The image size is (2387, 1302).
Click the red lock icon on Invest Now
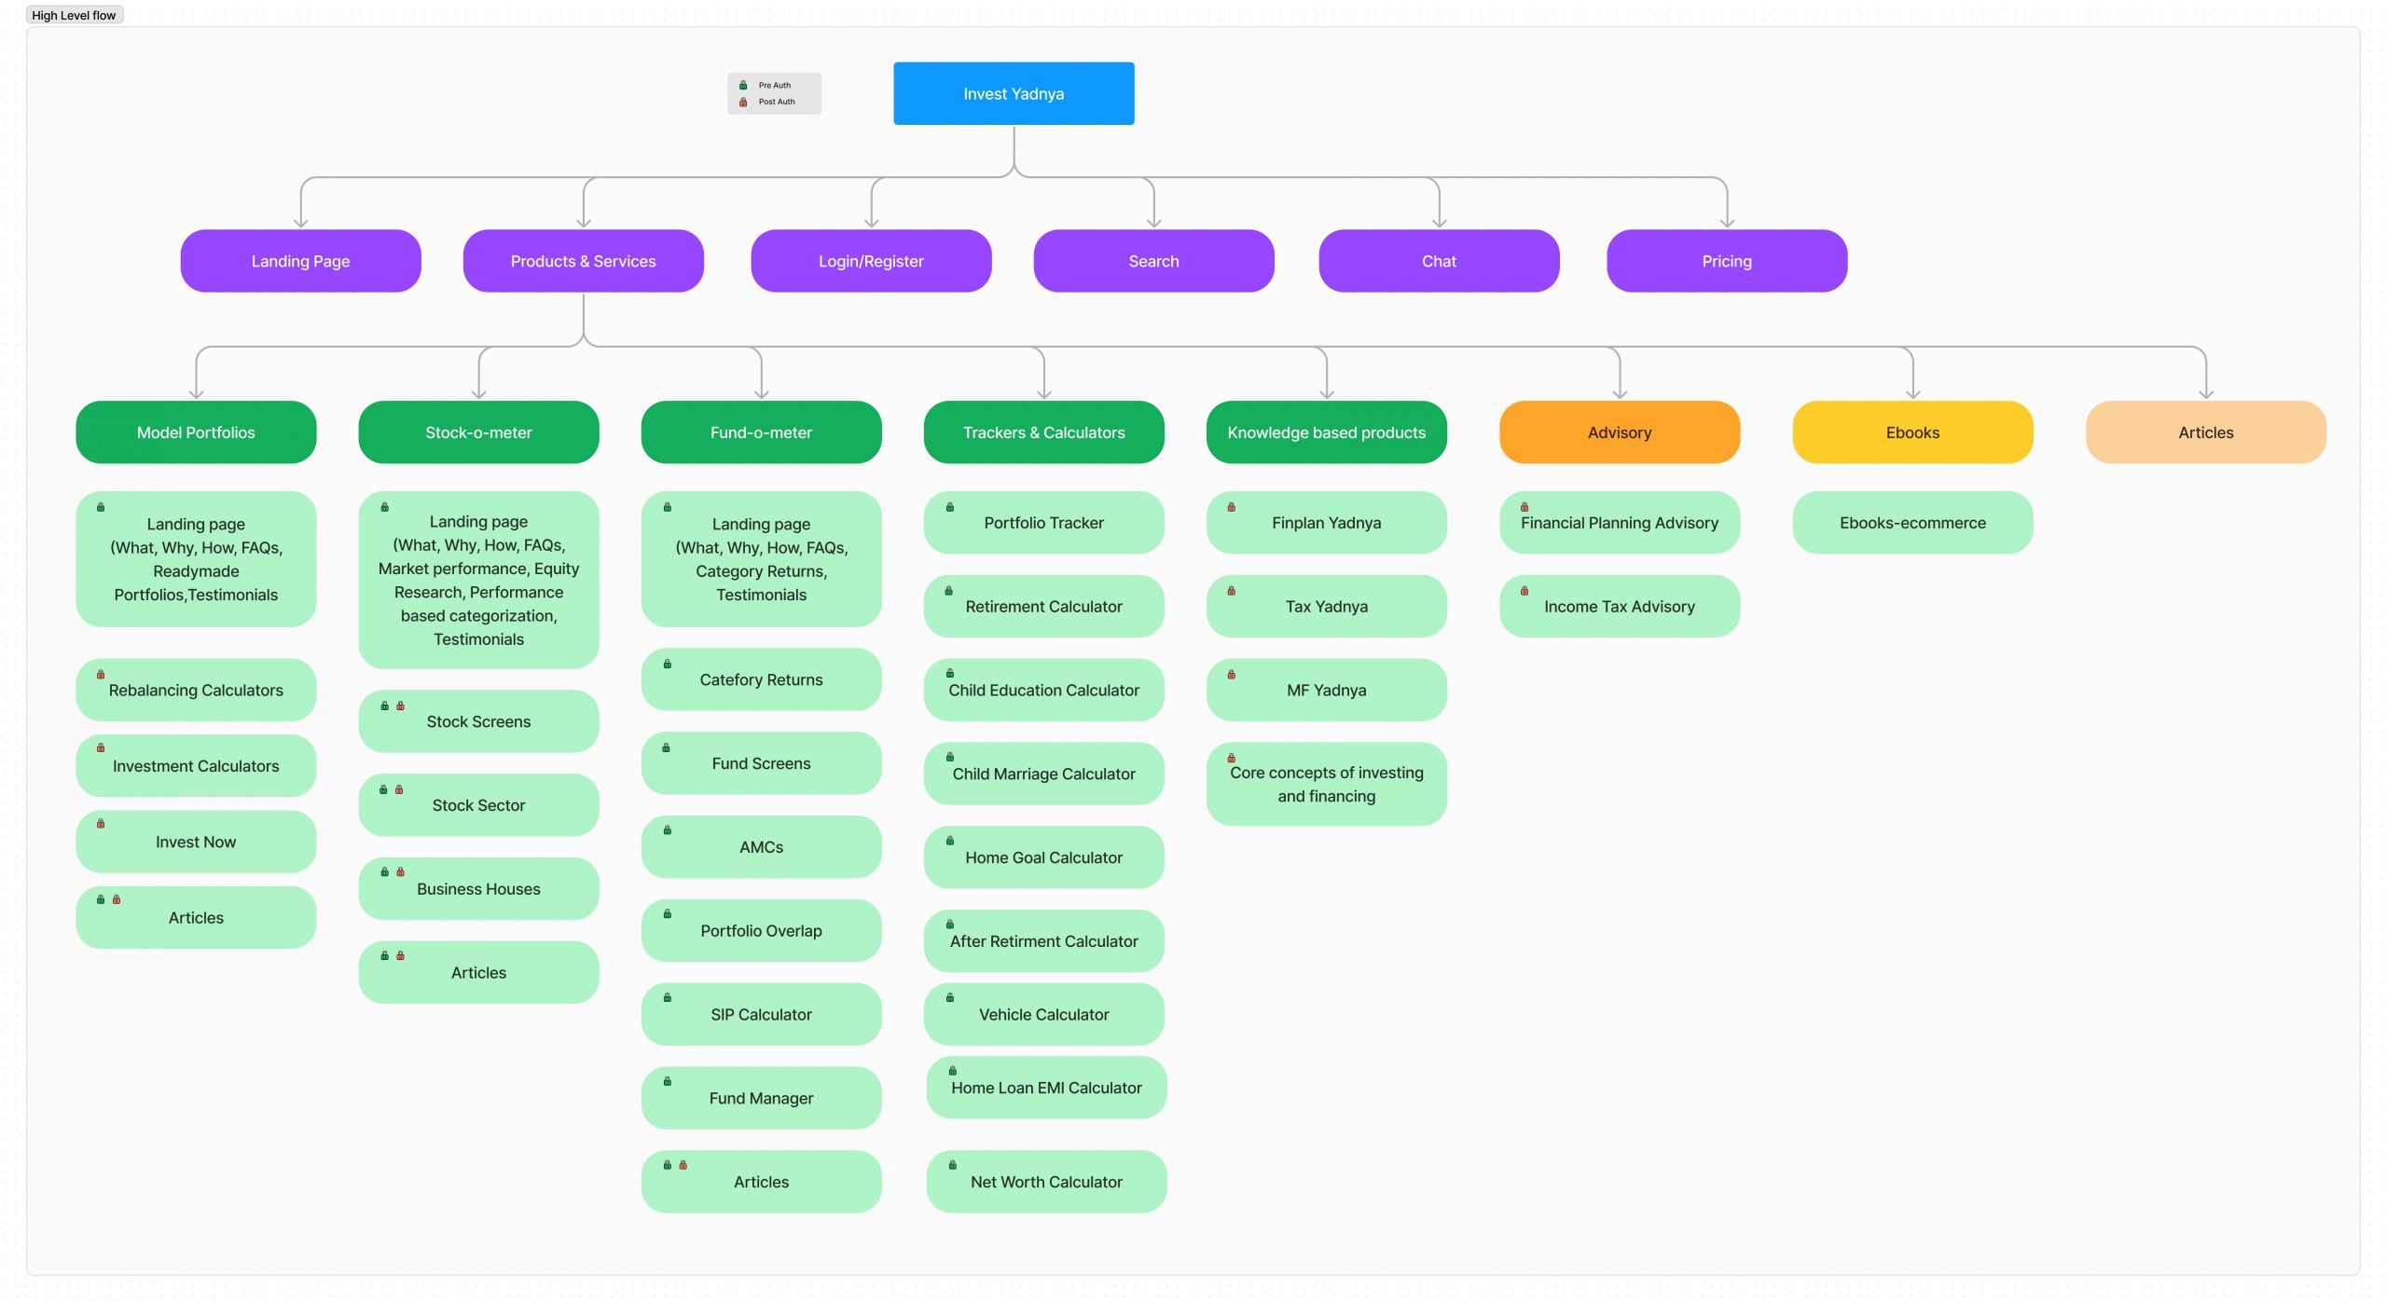pyautogui.click(x=101, y=824)
